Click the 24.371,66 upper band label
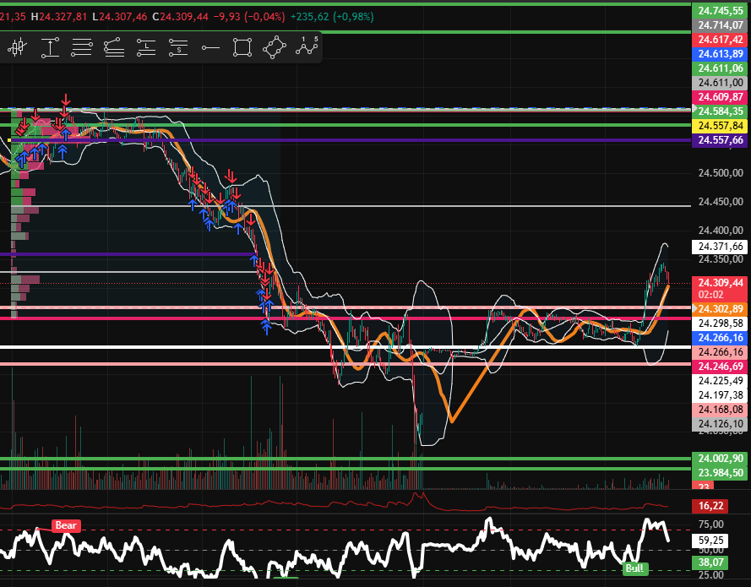Screen dimensions: 751x587 (x=721, y=247)
